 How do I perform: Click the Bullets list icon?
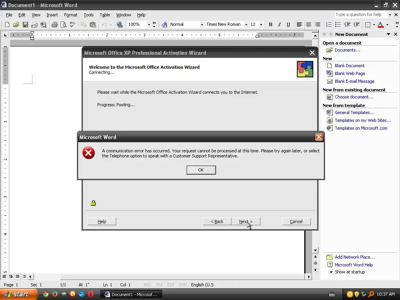point(338,25)
